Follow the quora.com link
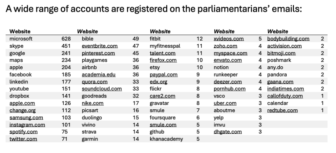 click(x=95, y=82)
